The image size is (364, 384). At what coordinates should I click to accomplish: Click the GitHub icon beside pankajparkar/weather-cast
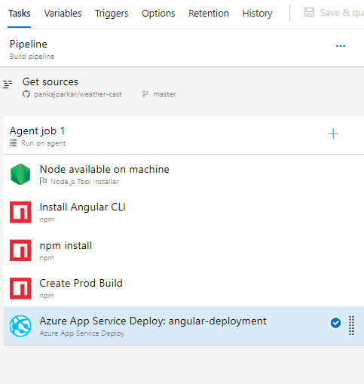pos(26,94)
